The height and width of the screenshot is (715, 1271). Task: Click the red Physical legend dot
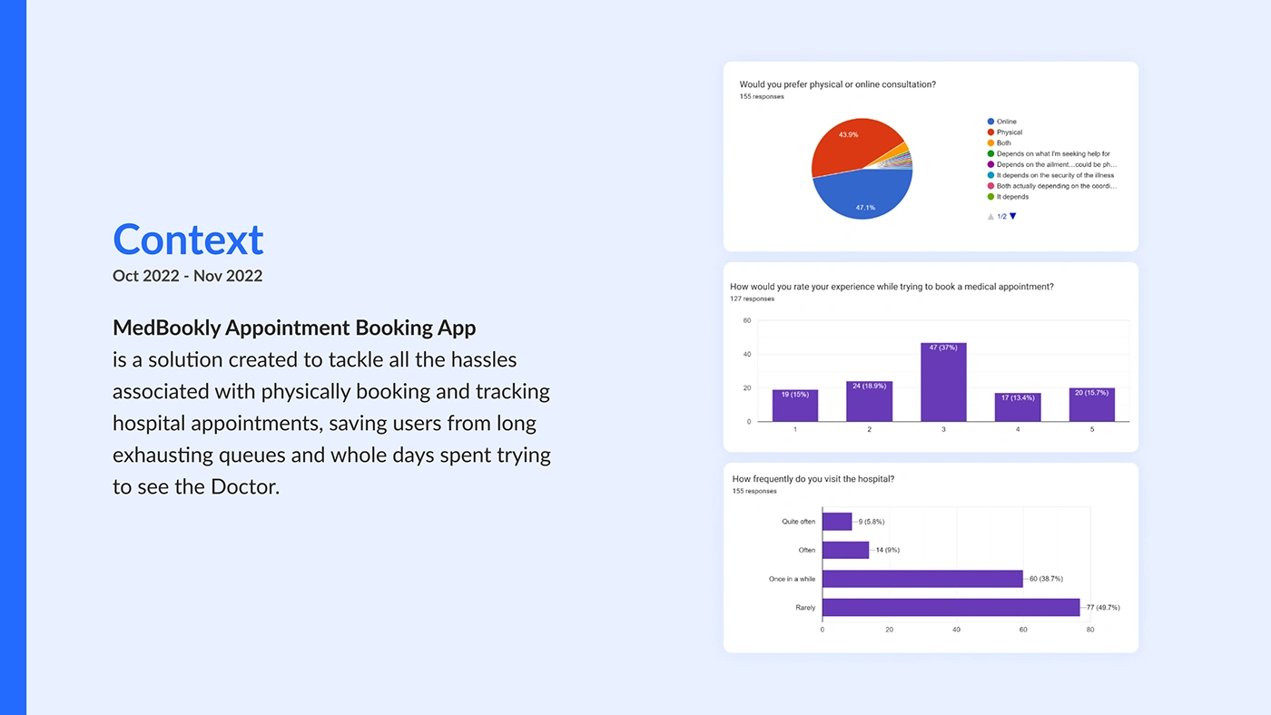point(990,132)
